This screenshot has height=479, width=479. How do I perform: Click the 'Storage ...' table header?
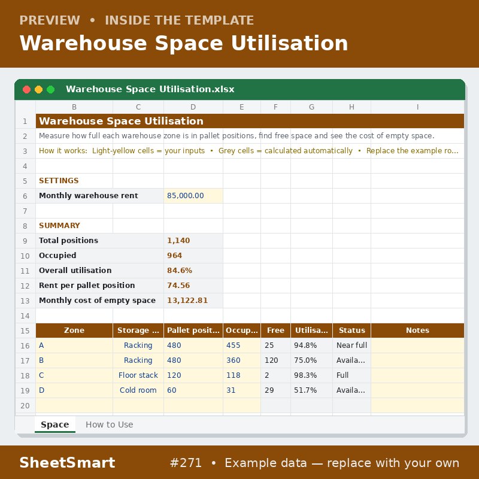[x=138, y=331]
